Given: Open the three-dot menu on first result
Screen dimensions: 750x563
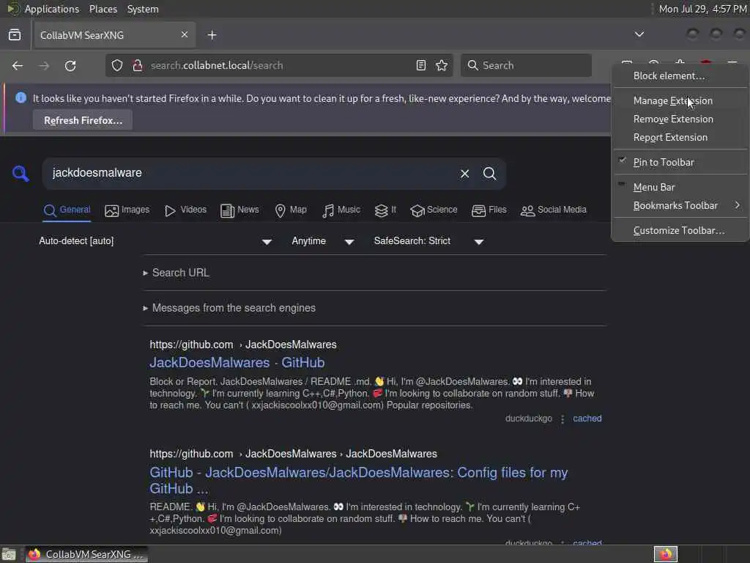Looking at the screenshot, I should pyautogui.click(x=562, y=419).
